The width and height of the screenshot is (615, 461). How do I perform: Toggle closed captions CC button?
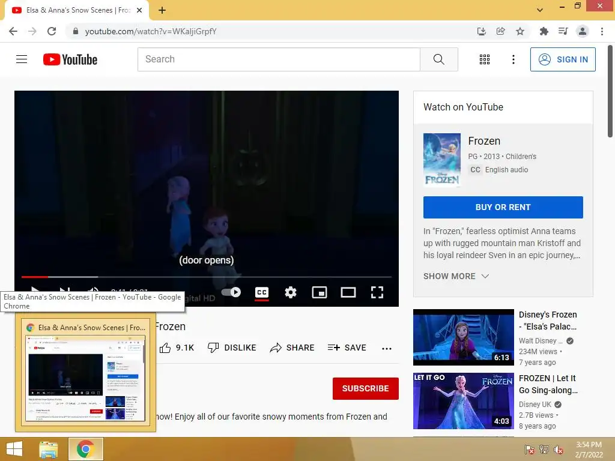tap(262, 292)
